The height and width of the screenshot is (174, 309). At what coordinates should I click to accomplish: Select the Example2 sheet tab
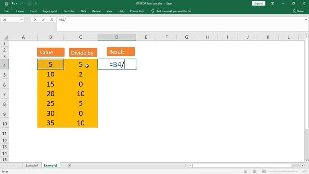51,165
